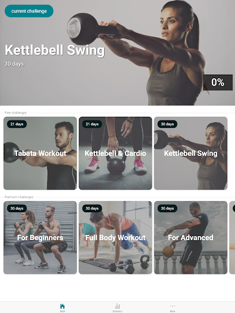Open the Start home icon
This screenshot has width=235, height=313.
pyautogui.click(x=62, y=307)
